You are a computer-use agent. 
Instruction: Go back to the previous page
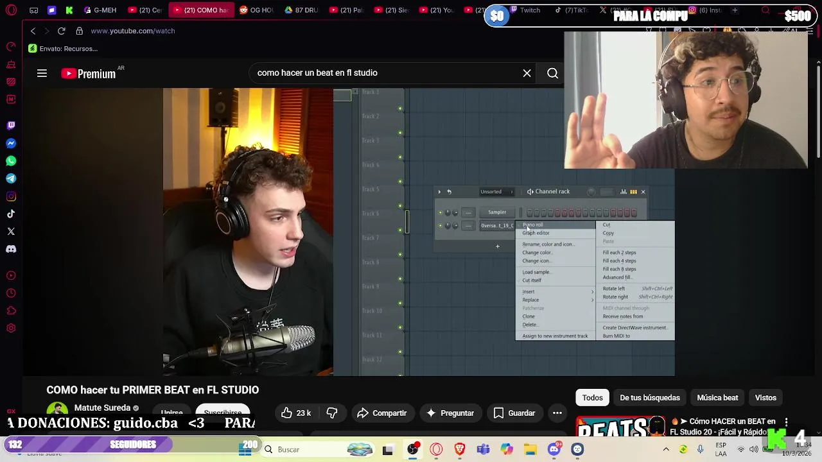point(33,31)
